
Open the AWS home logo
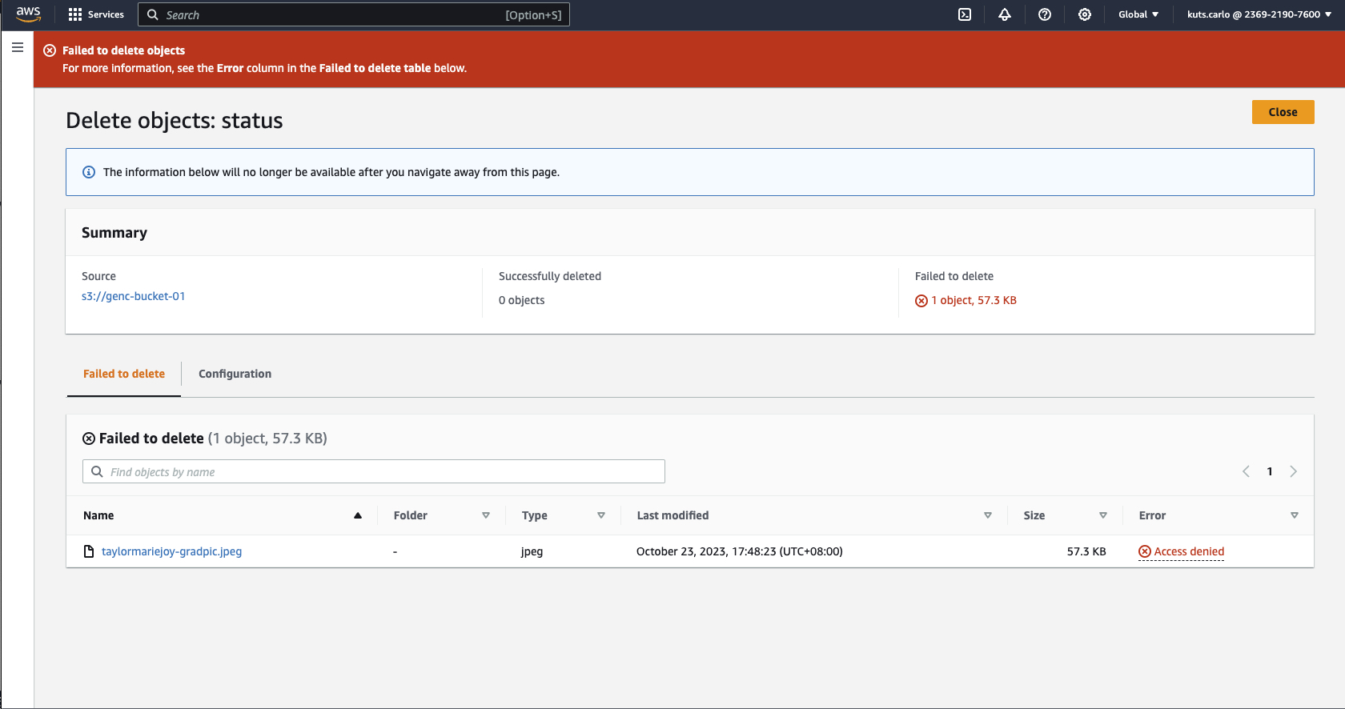28,14
